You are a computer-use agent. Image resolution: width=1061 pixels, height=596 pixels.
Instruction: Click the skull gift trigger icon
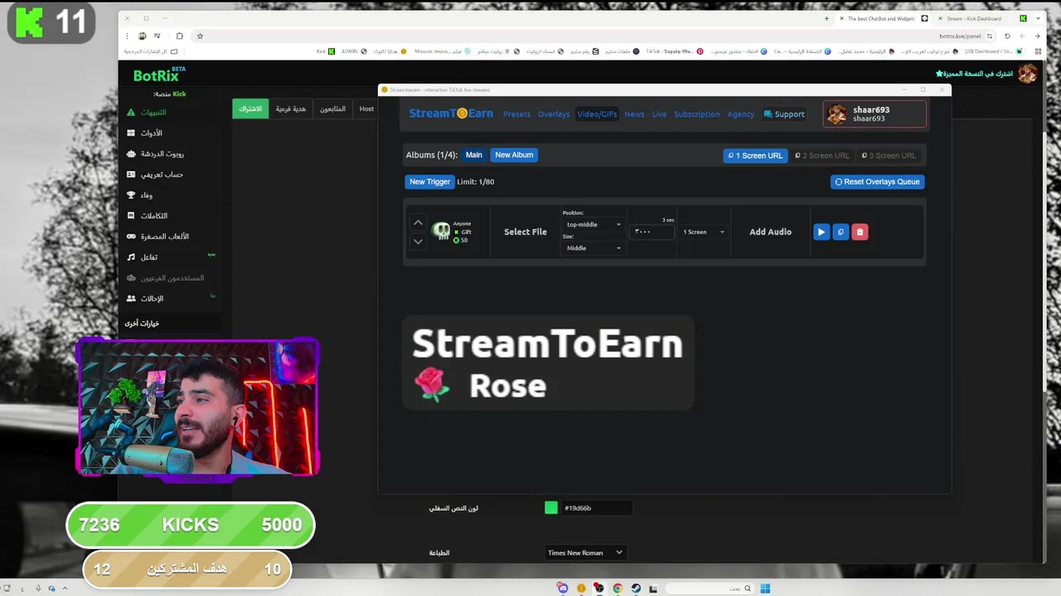441,231
